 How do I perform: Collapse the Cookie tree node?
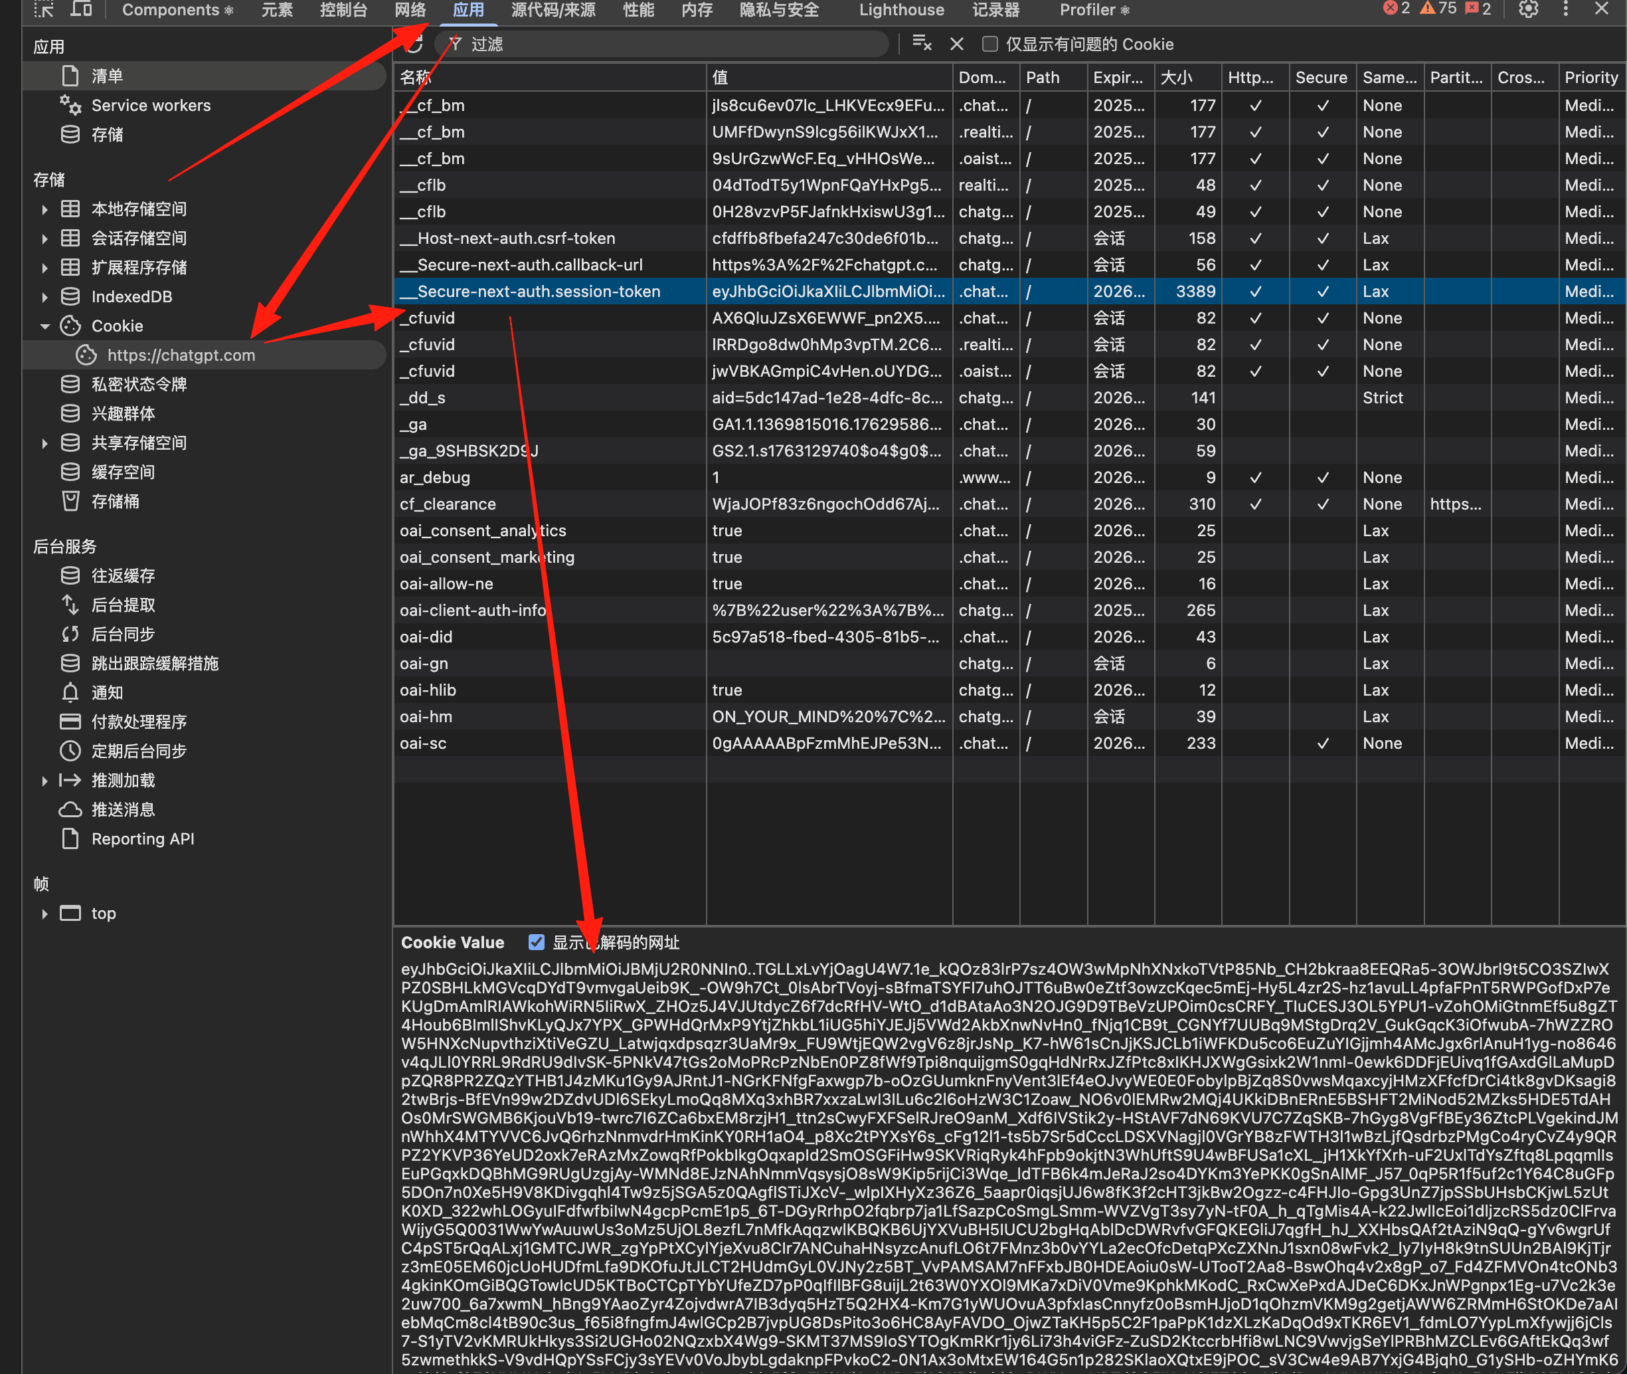[44, 326]
